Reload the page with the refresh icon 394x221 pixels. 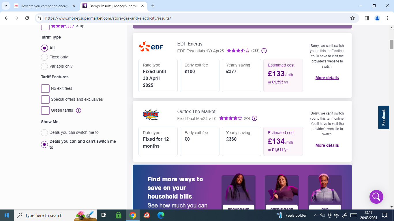pyautogui.click(x=27, y=18)
